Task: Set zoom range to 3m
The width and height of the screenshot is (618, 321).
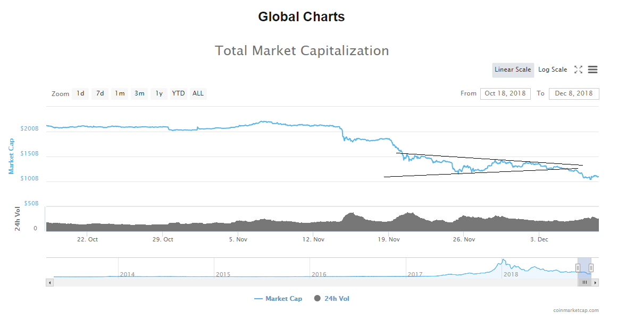Action: [139, 93]
